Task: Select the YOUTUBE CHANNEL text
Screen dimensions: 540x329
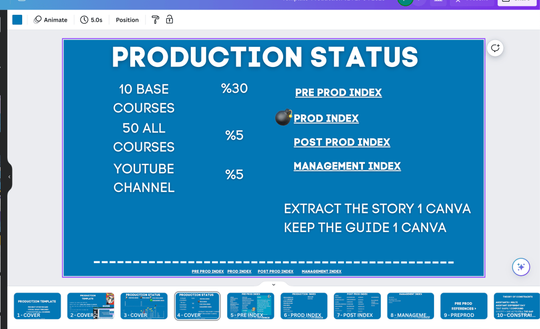Action: coord(144,178)
